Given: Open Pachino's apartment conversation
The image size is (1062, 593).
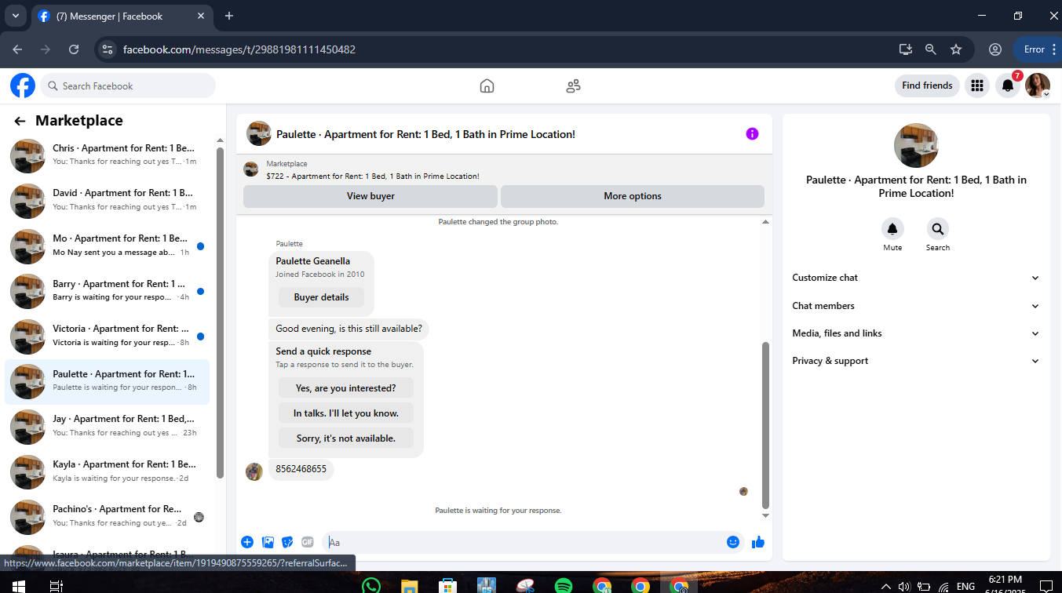Looking at the screenshot, I should coord(108,516).
